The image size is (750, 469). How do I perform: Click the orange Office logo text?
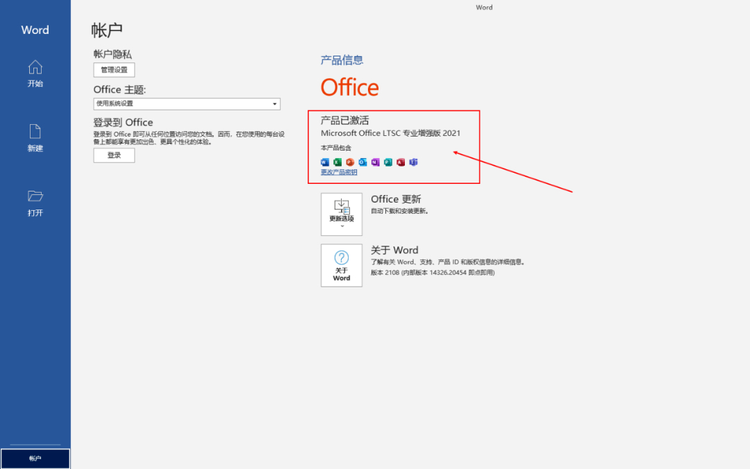tap(349, 87)
